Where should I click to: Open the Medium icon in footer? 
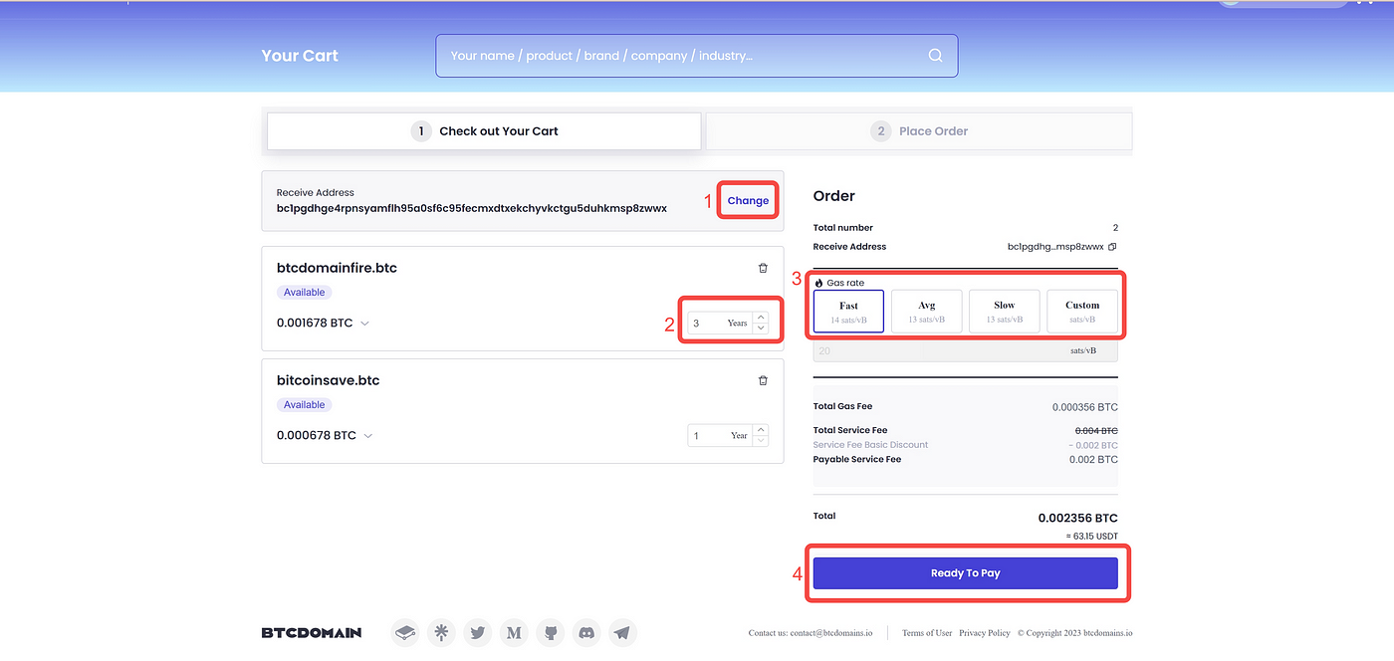coord(514,632)
